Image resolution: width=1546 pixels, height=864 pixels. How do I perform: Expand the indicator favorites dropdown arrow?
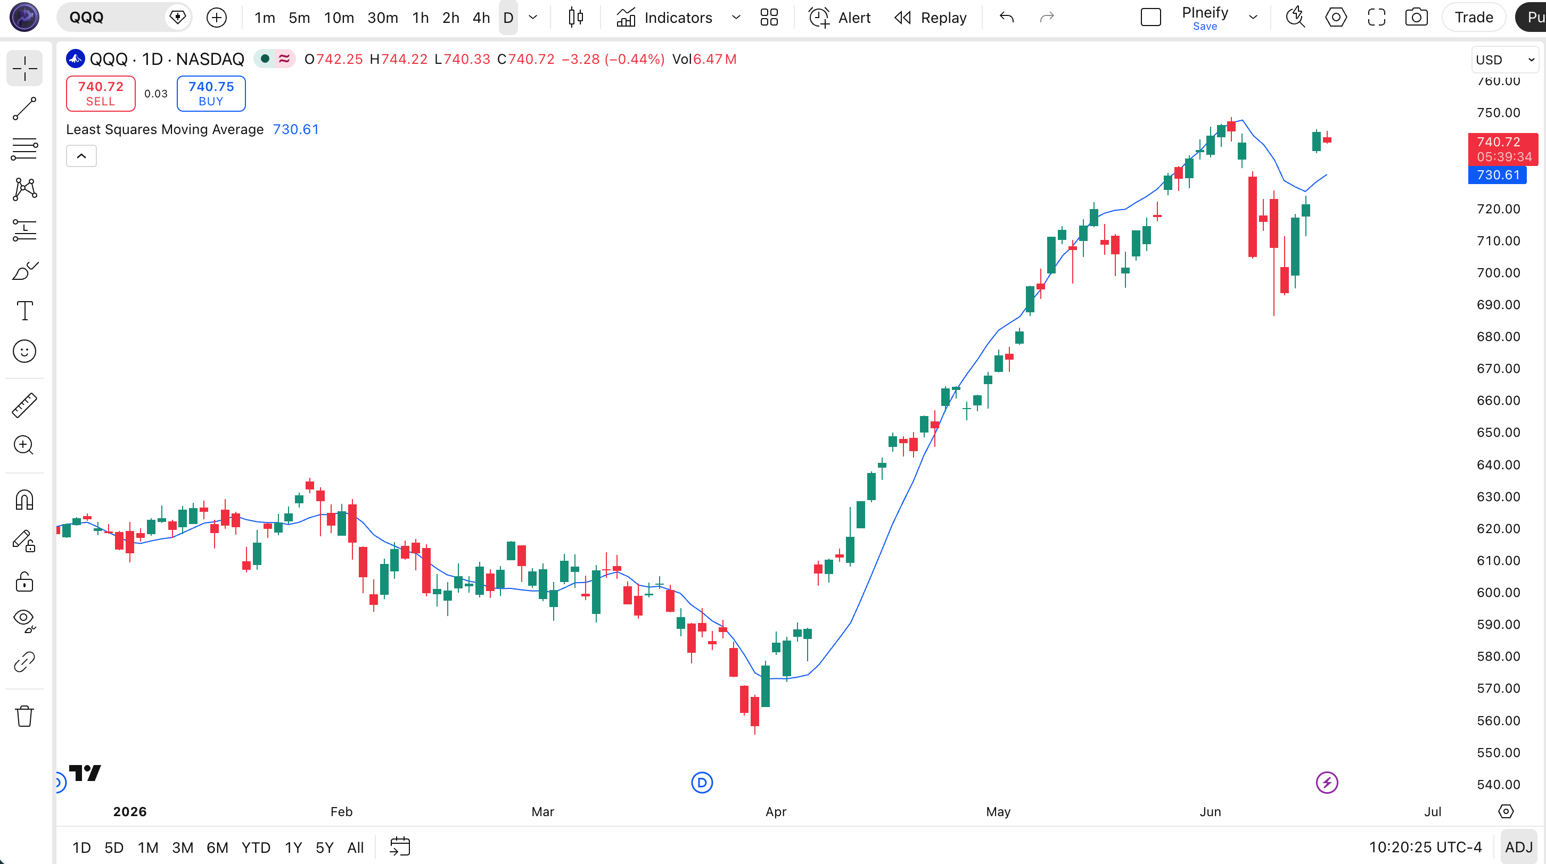tap(736, 18)
